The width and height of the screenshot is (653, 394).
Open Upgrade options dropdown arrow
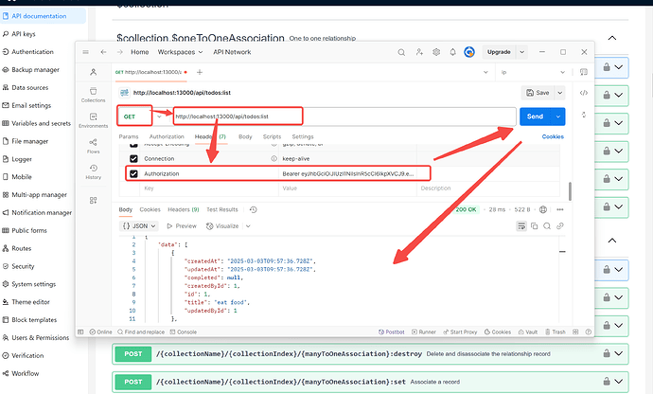tap(521, 52)
